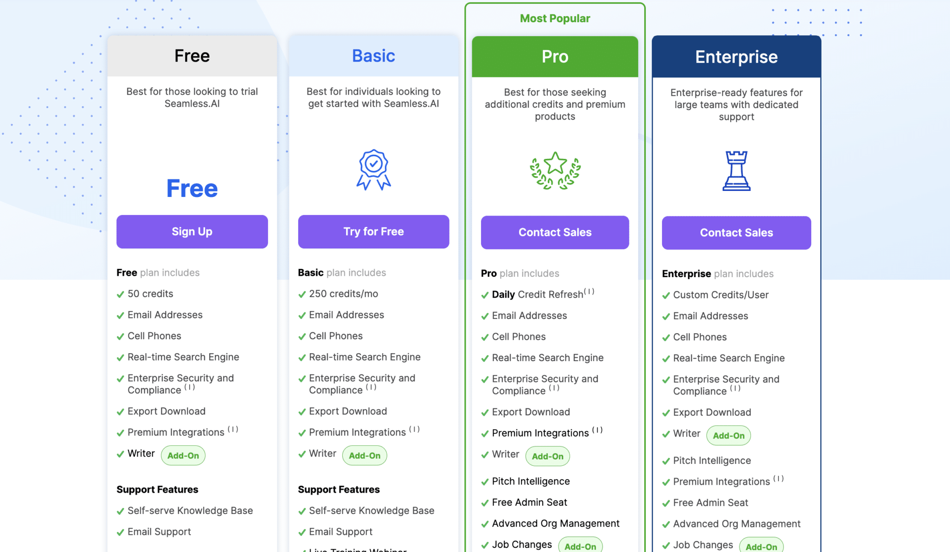The height and width of the screenshot is (552, 950).
Task: Click the Sign Up button on Free plan
Action: point(192,231)
